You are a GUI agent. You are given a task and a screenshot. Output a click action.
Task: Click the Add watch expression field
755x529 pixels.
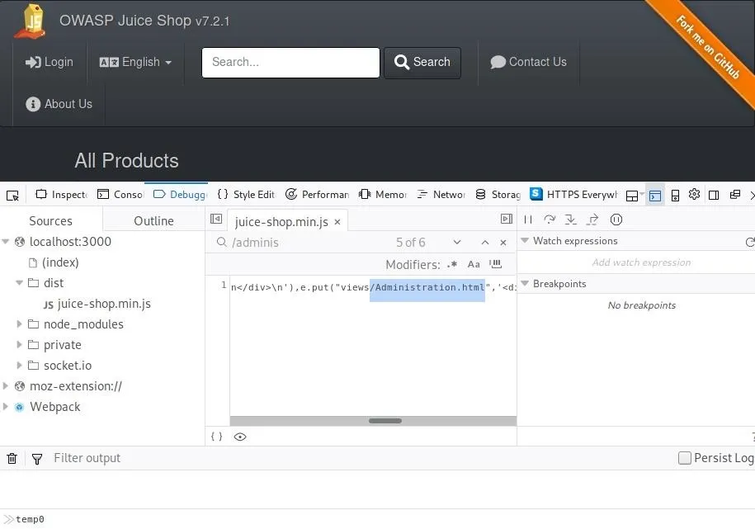641,262
